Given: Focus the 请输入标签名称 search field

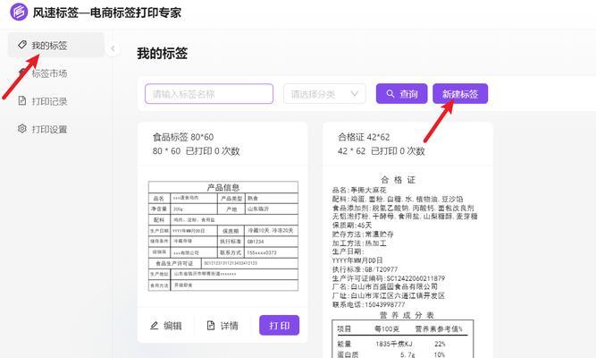Looking at the screenshot, I should click(209, 94).
